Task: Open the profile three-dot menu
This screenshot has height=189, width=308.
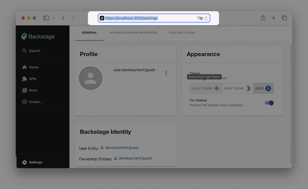Action: (x=166, y=73)
